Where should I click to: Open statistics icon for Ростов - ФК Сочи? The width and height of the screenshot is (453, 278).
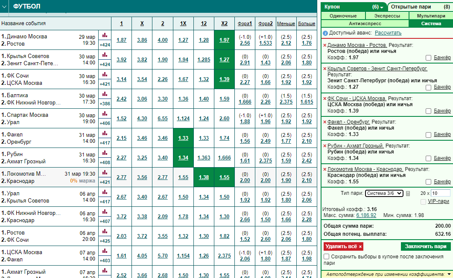[x=105, y=232]
